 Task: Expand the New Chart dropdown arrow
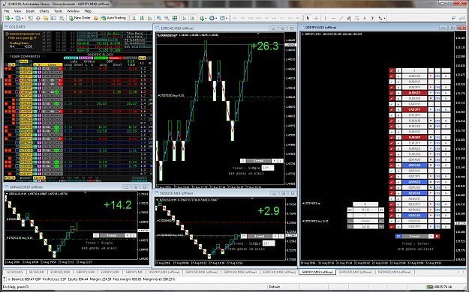click(x=11, y=18)
